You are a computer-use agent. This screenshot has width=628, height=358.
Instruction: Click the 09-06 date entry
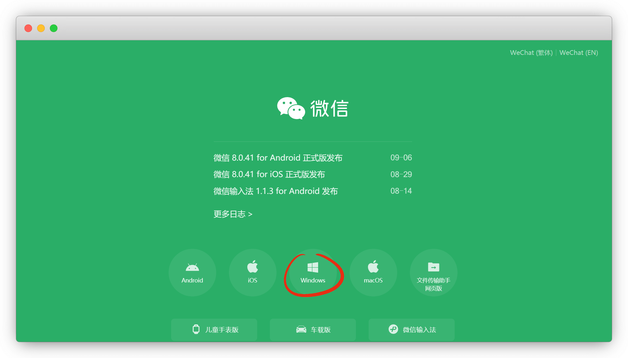click(401, 158)
